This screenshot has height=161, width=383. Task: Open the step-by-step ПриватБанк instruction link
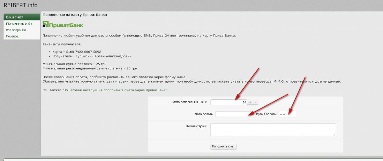coord(115,90)
